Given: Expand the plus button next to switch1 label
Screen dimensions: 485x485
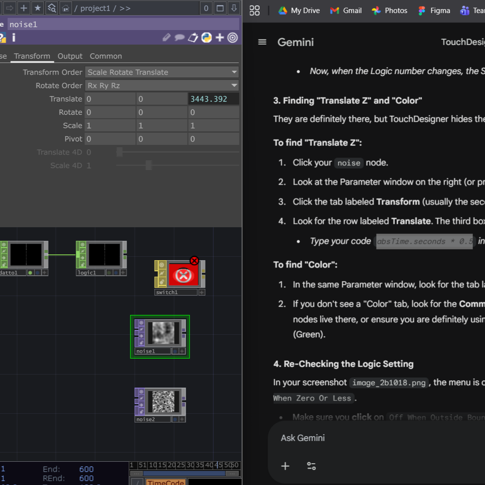Looking at the screenshot, I should tap(202, 292).
